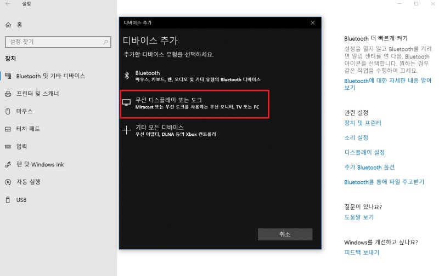
Task: Click the USB drive icon in sidebar
Action: [x=8, y=200]
